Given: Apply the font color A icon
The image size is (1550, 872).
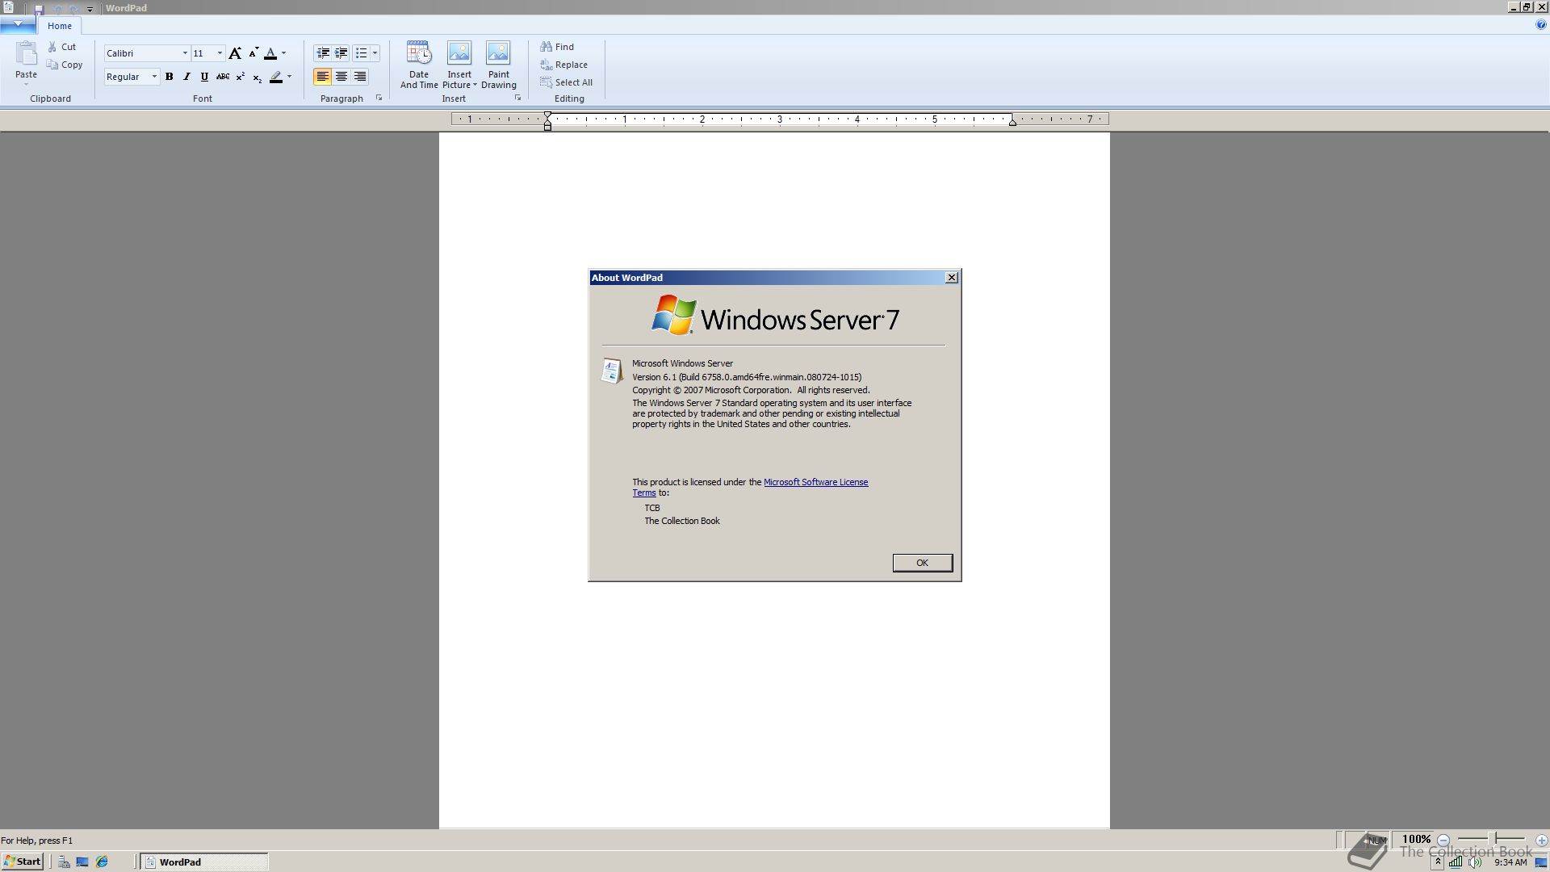Looking at the screenshot, I should (270, 53).
